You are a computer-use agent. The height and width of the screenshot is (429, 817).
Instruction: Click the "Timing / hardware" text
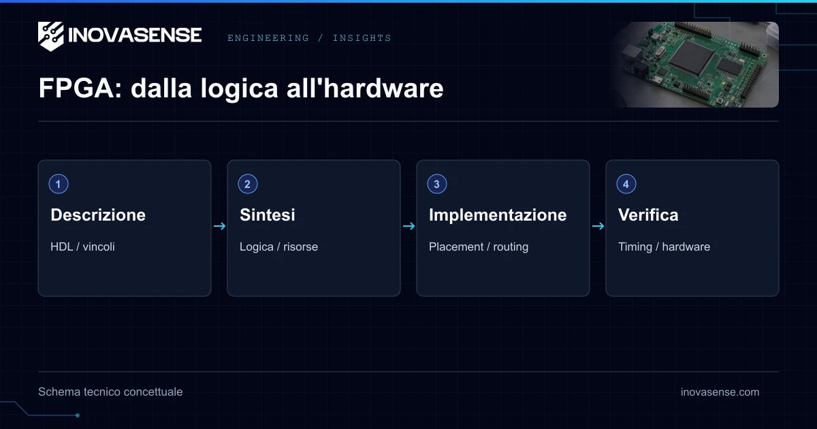(664, 247)
